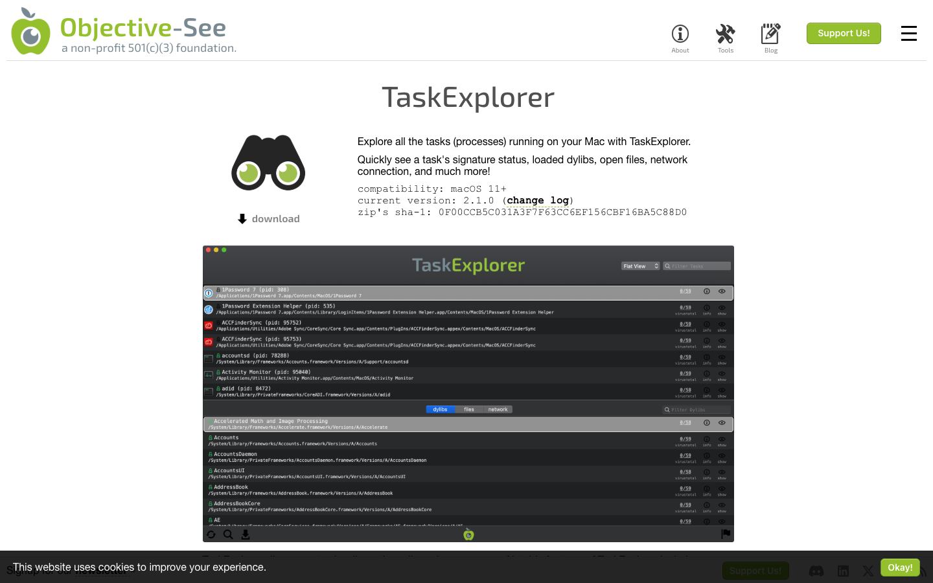Screen dimensions: 933x583
Task: Click the info icon on 1Password 7 row
Action: pos(707,291)
